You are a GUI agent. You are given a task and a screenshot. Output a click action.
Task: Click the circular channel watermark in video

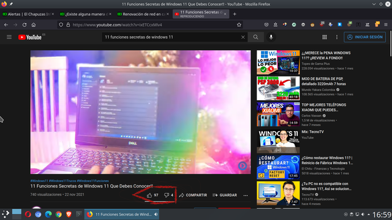[243, 166]
